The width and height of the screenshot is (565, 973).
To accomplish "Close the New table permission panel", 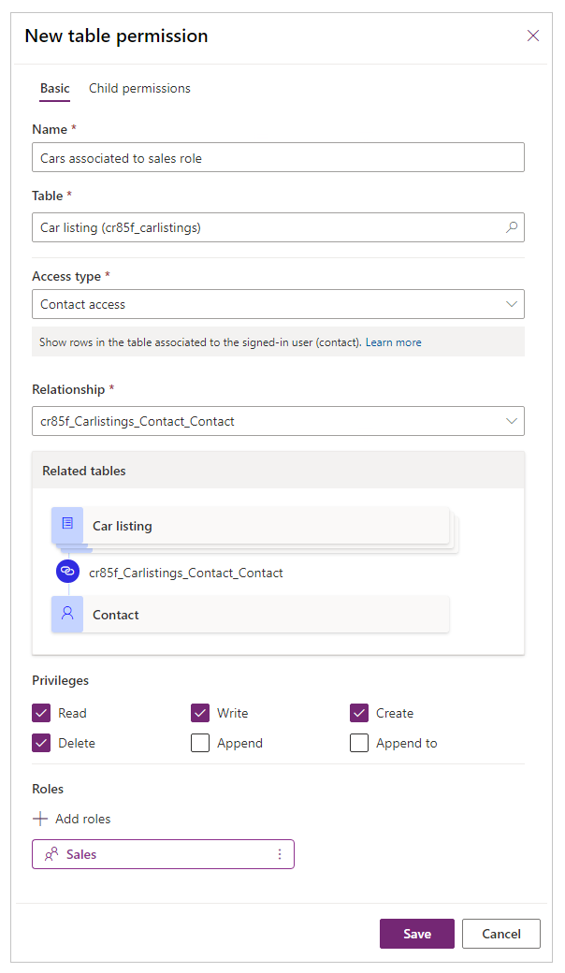I will pos(533,36).
